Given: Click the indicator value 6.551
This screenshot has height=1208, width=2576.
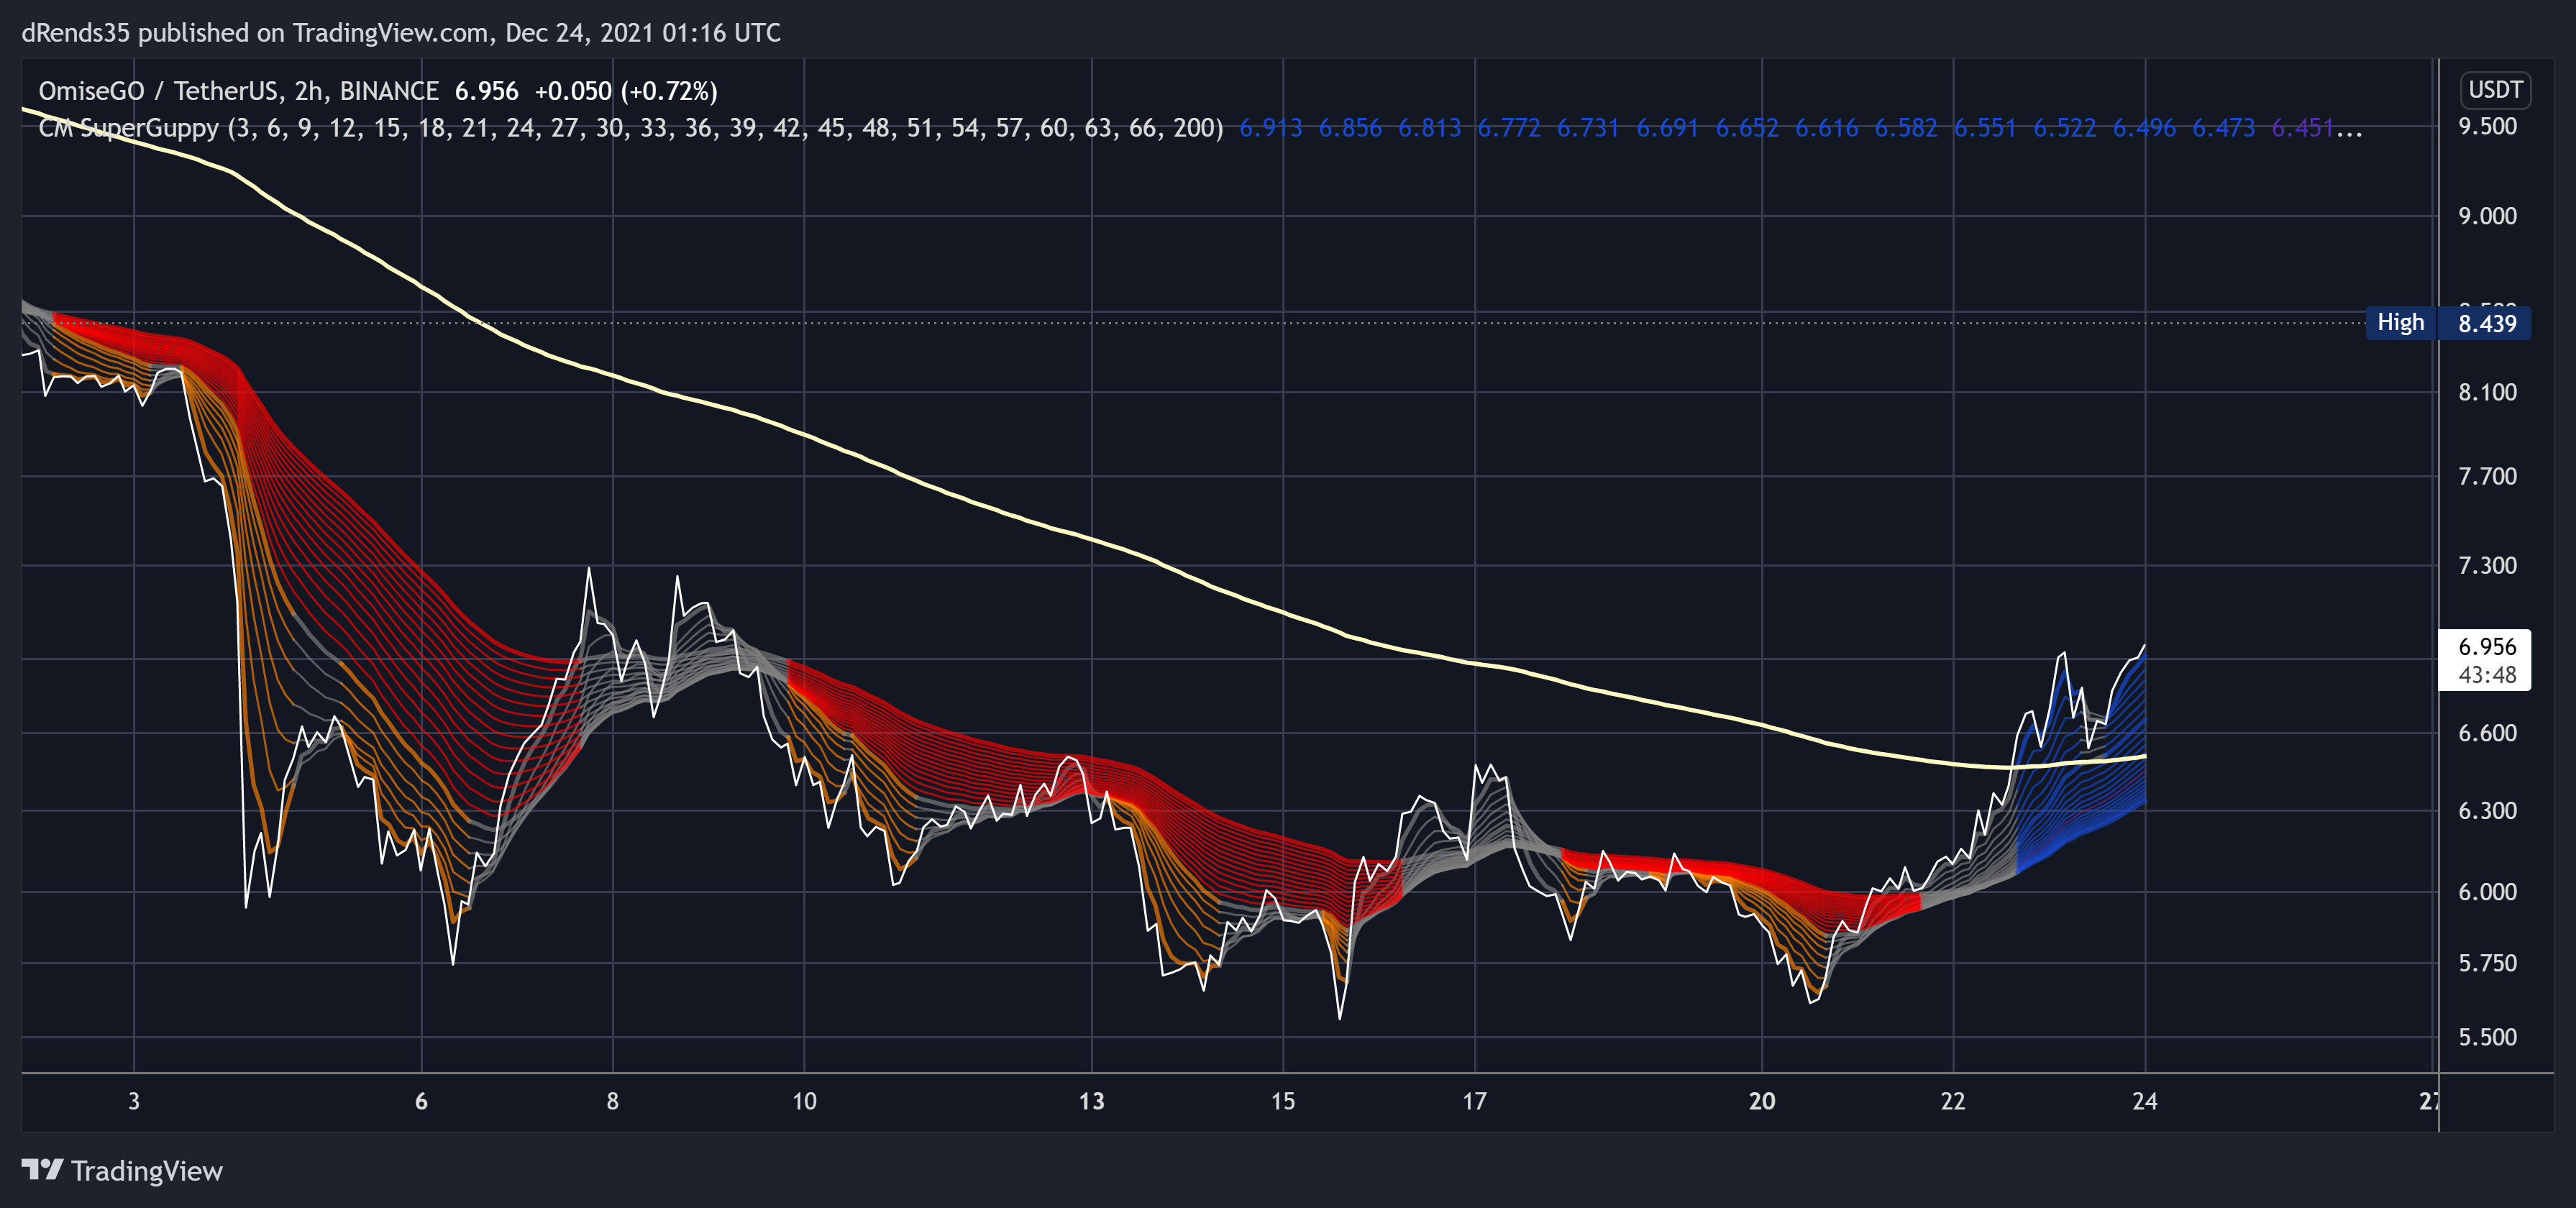Looking at the screenshot, I should click(1985, 128).
